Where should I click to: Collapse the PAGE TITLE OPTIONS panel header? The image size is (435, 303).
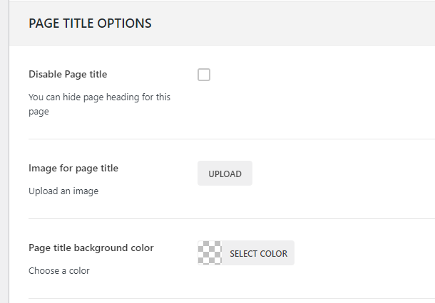[x=221, y=23]
